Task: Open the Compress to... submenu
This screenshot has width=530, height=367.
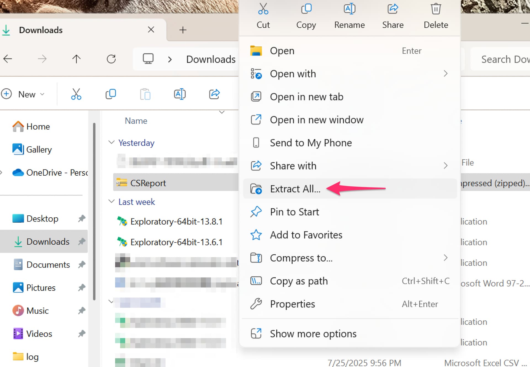Action: pyautogui.click(x=350, y=258)
